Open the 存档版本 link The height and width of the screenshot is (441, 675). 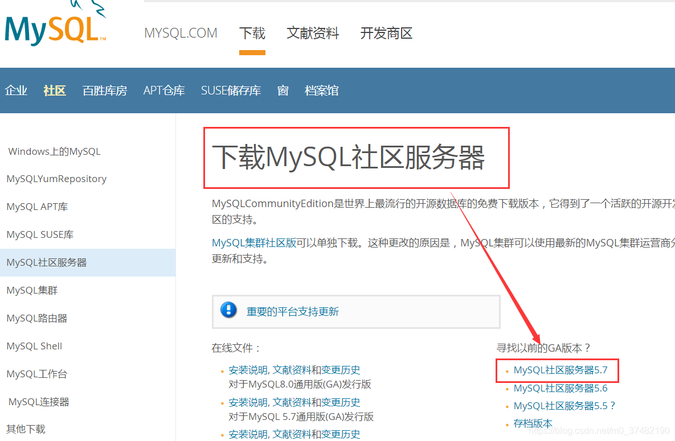pyautogui.click(x=533, y=423)
